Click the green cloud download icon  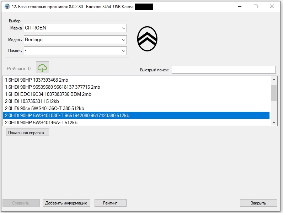coord(42,67)
